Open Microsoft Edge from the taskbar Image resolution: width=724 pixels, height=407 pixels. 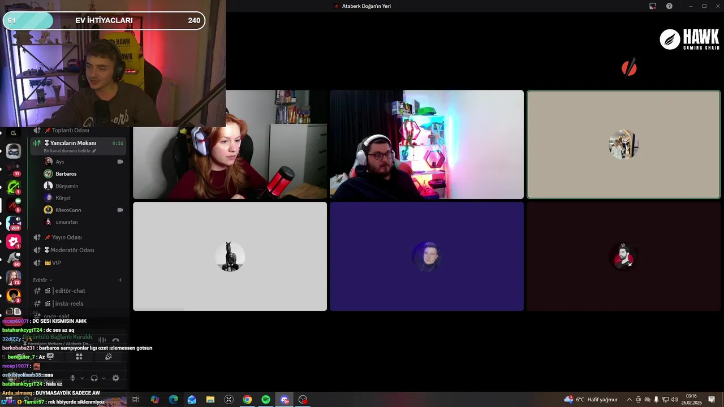[x=173, y=400]
